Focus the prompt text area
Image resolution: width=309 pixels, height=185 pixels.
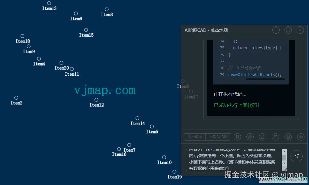tap(234, 160)
